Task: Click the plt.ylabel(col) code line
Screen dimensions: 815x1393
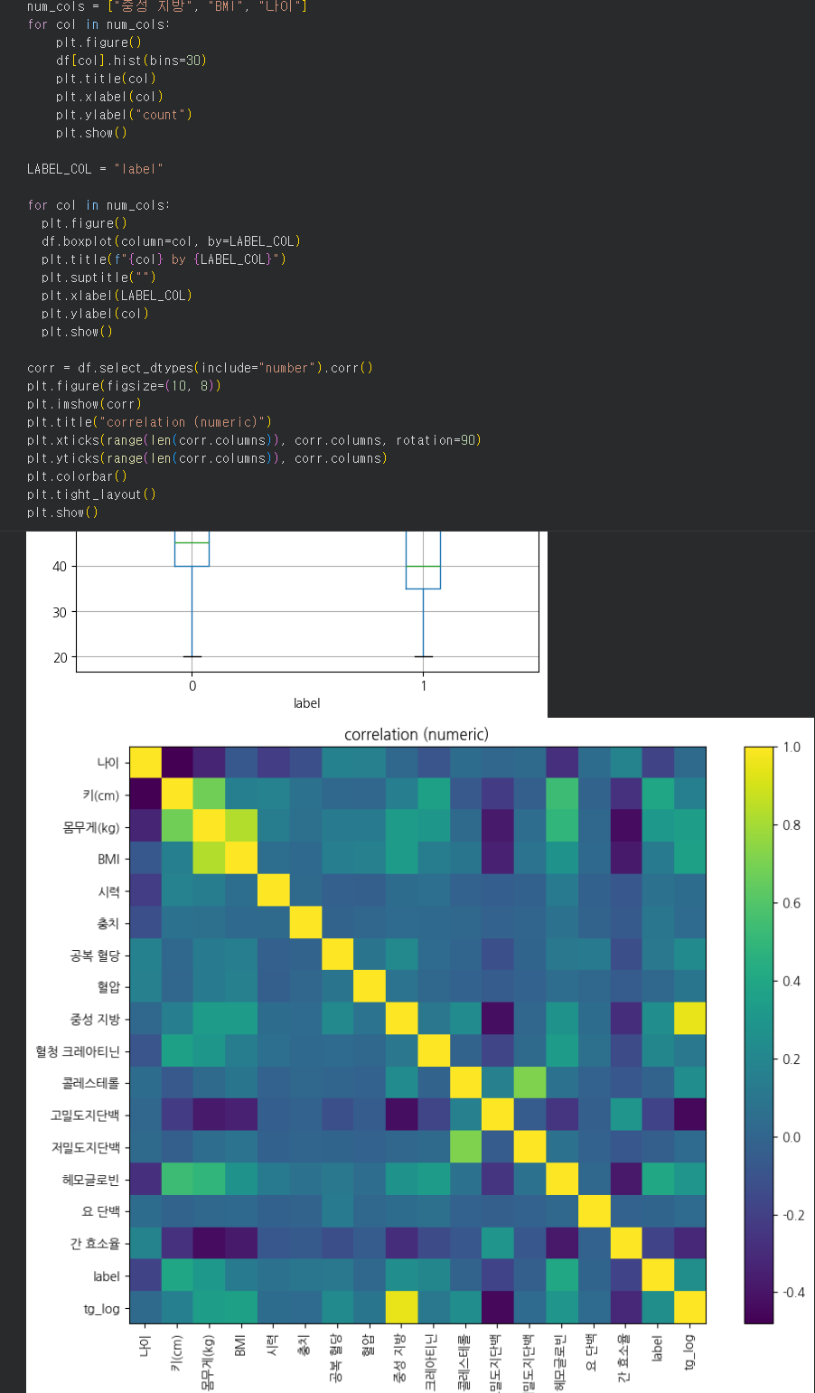Action: click(95, 314)
